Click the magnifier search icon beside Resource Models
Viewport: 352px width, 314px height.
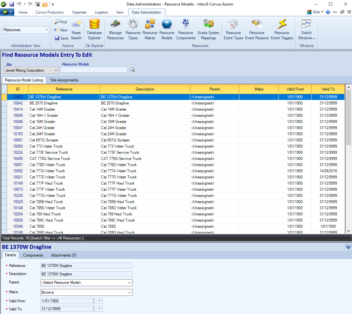pyautogui.click(x=133, y=70)
